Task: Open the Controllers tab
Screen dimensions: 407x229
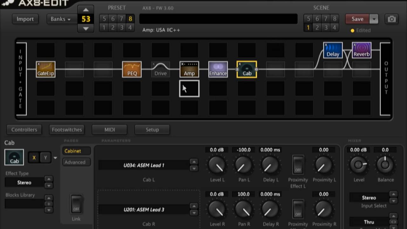Action: (24, 129)
